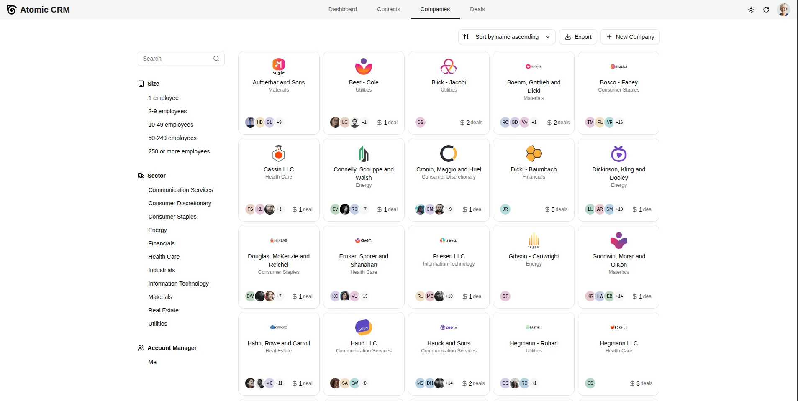Image resolution: width=798 pixels, height=401 pixels.
Task: Click inside the Search input field
Action: pos(176,59)
